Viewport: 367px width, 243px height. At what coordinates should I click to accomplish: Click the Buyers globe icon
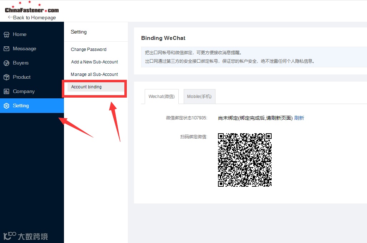pos(6,63)
